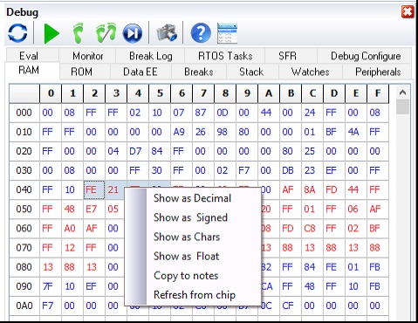Click cell 84 in row 080
The height and width of the screenshot is (323, 418).
(x=312, y=267)
